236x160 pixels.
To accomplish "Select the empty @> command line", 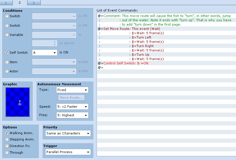I will tap(166, 68).
